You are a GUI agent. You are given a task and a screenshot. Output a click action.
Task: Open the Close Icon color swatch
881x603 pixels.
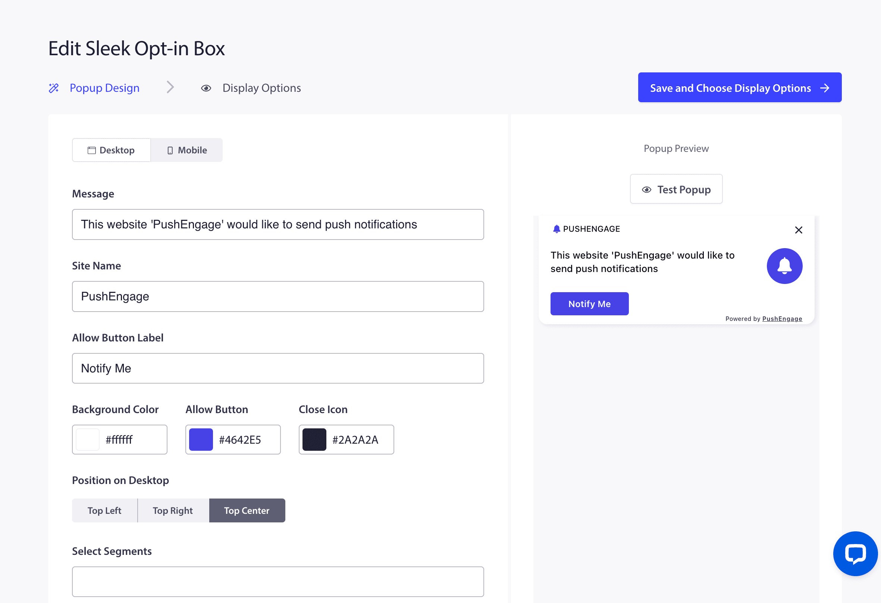[314, 440]
